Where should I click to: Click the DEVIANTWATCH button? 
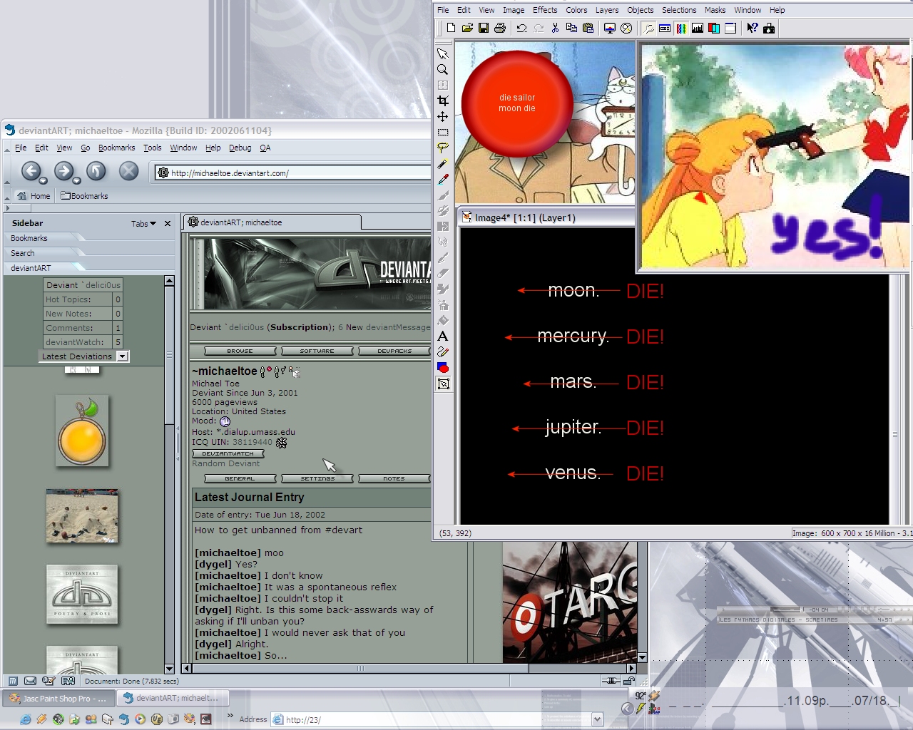(228, 453)
